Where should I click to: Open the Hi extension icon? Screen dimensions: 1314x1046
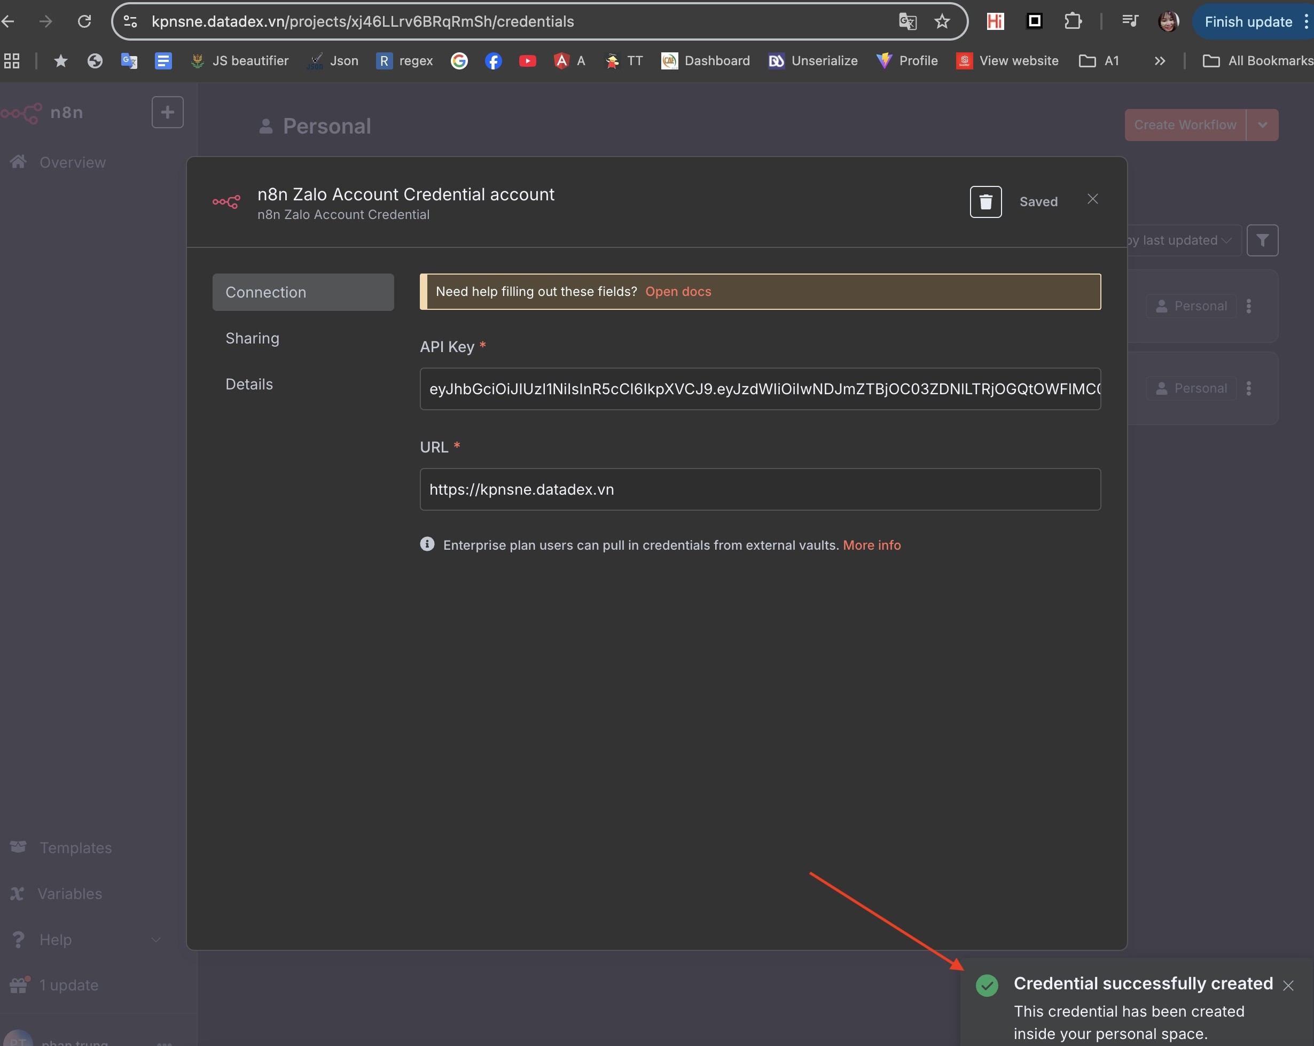point(995,21)
